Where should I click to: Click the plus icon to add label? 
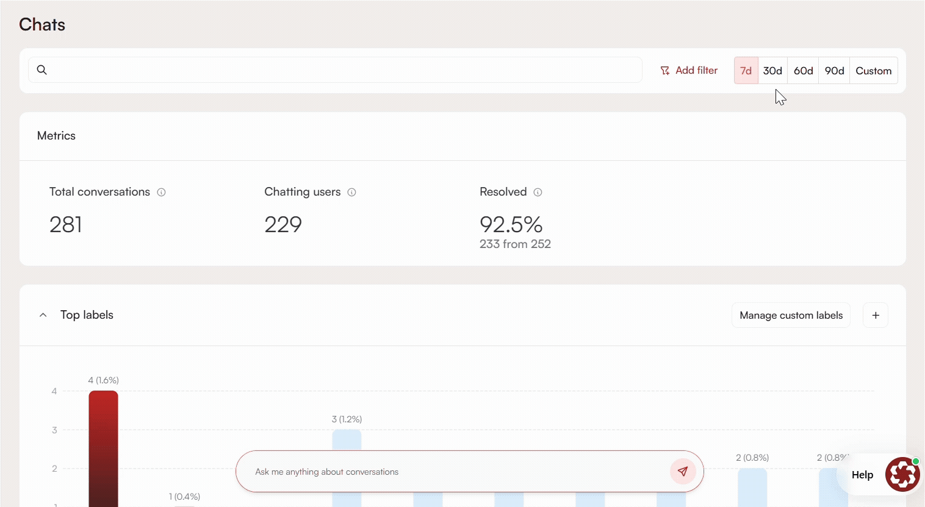point(876,315)
